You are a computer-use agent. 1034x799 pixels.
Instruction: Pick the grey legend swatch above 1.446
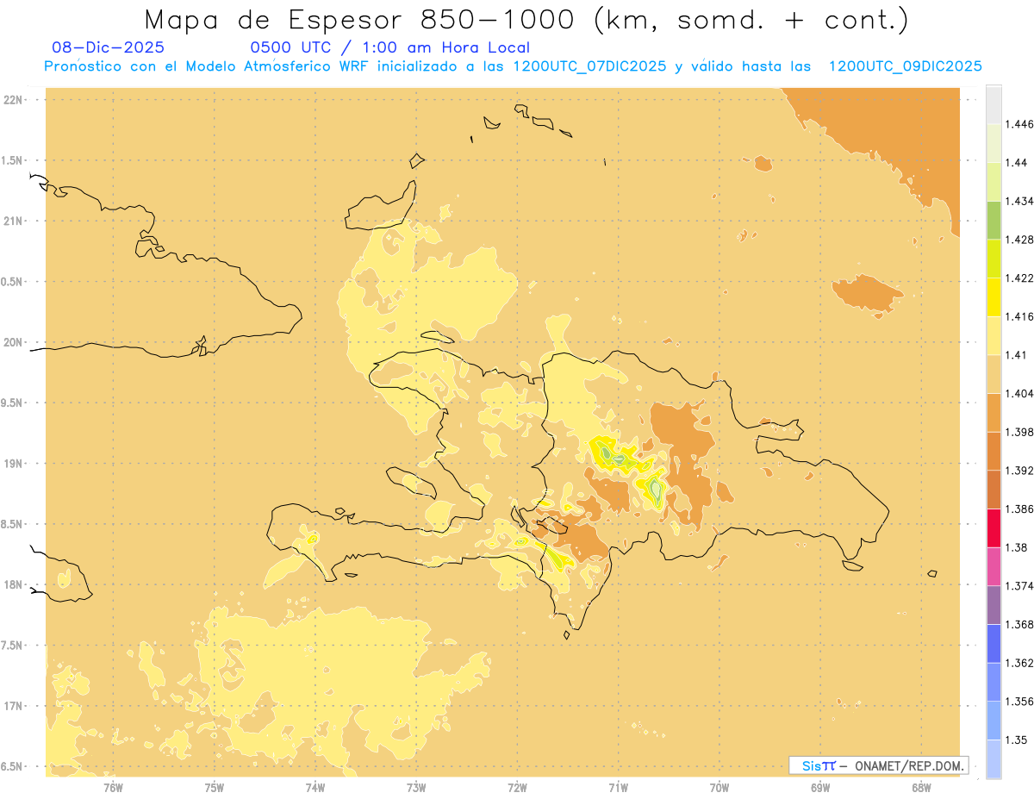994,104
